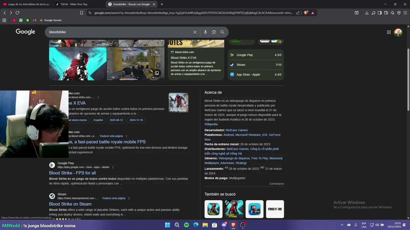Open the browser hamburger menu
Image resolution: width=410 pixels, height=230 pixels.
405,13
